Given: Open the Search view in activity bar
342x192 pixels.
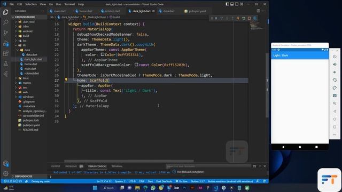Looking at the screenshot, I should 6,22.
